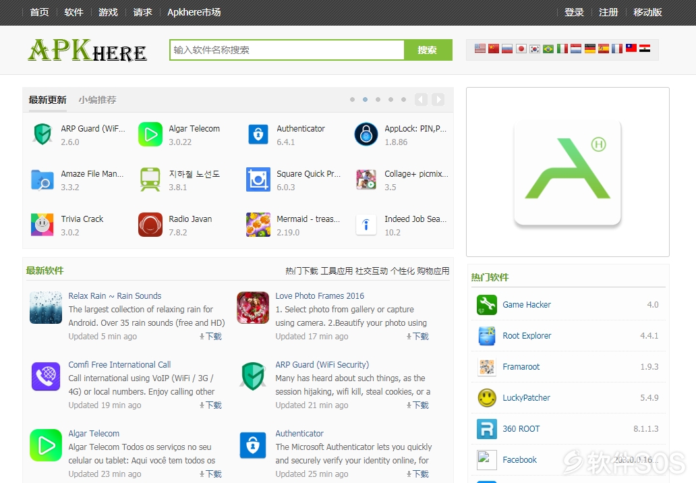The width and height of the screenshot is (696, 483).
Task: Click the 360 ROOT icon
Action: (487, 429)
